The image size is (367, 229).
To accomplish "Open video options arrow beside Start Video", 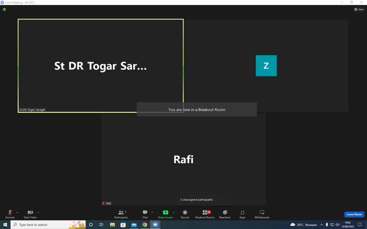I will (38, 212).
